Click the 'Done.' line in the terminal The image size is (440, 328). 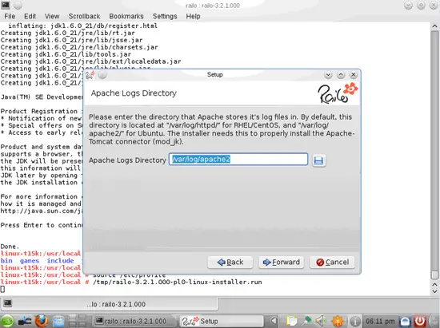[x=10, y=247]
